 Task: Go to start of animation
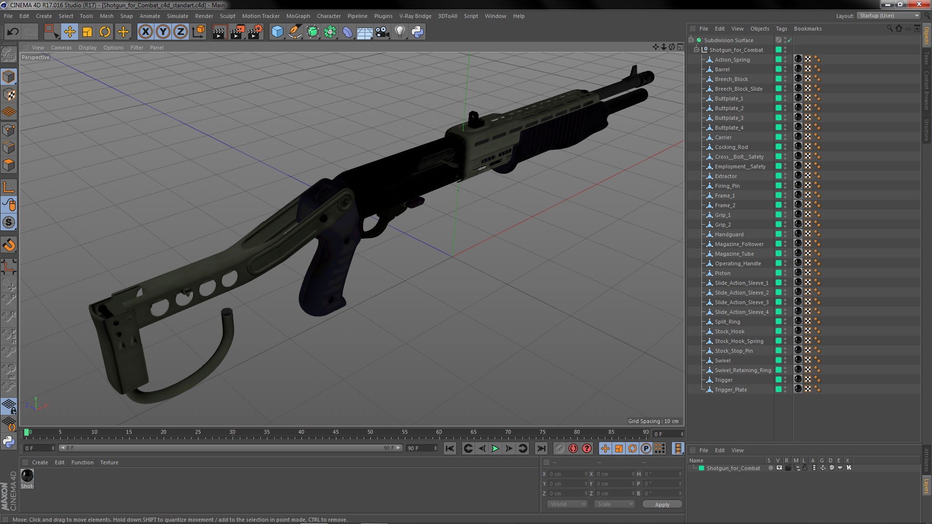click(450, 449)
